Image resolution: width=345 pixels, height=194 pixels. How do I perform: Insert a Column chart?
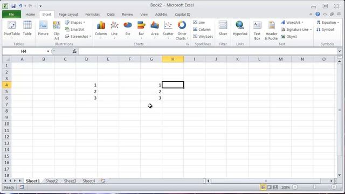[101, 30]
